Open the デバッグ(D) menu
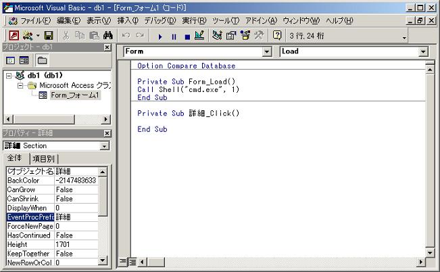The image size is (440, 272). [160, 20]
